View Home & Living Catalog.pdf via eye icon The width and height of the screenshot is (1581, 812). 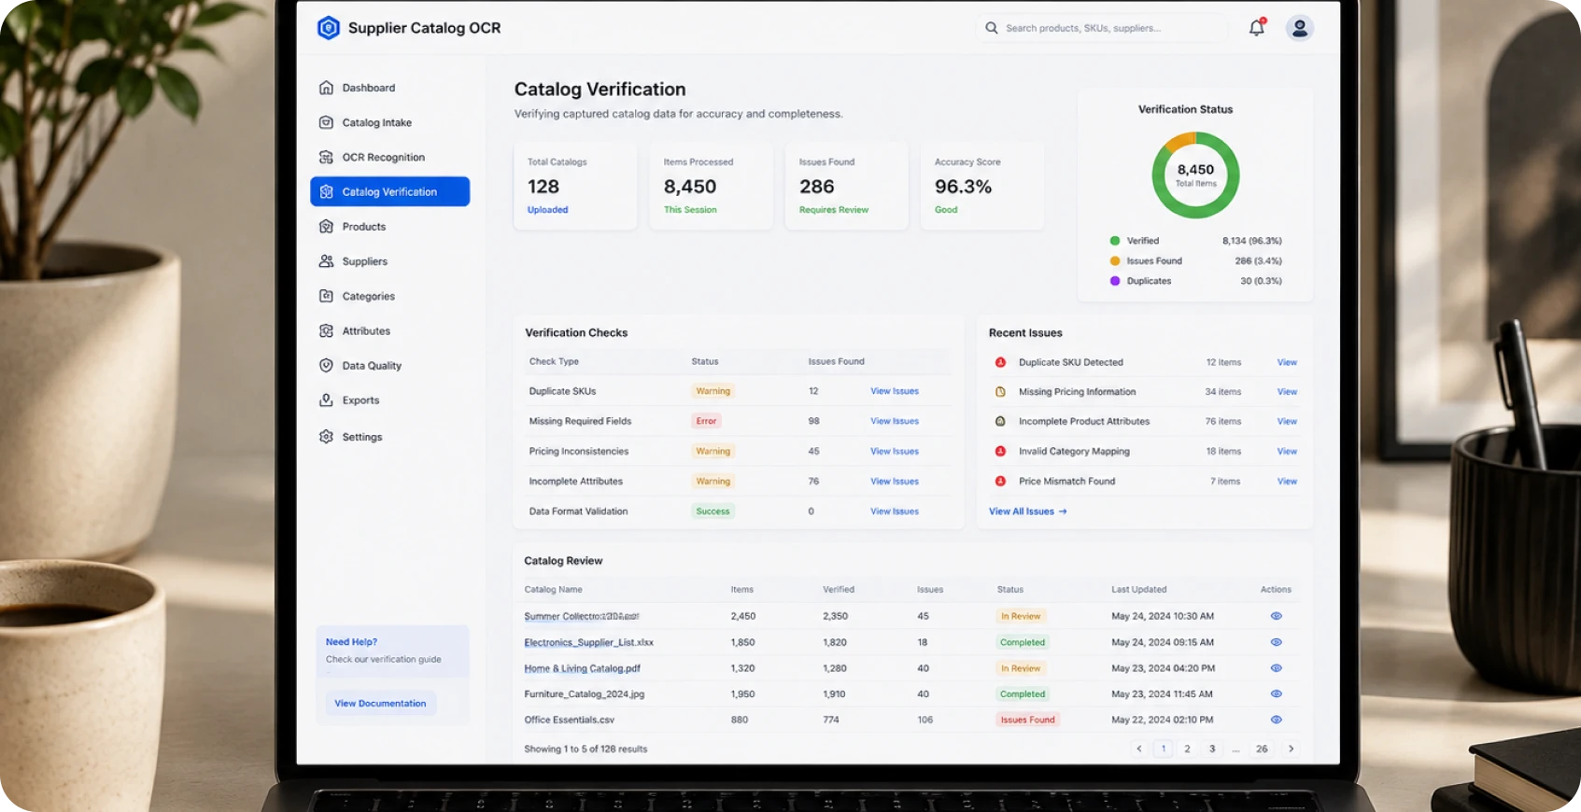1277,668
